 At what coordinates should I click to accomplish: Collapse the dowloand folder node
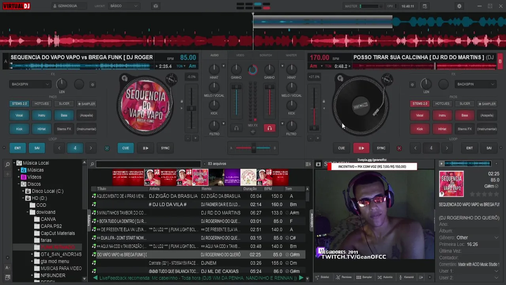pyautogui.click(x=28, y=212)
